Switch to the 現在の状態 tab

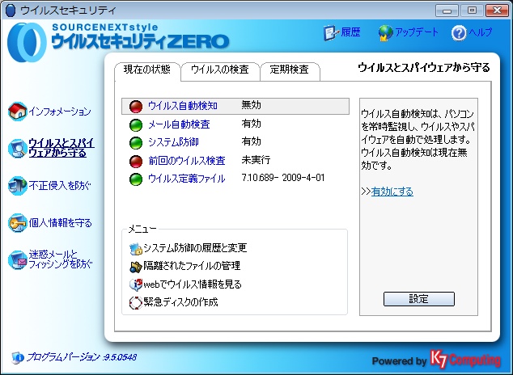(147, 70)
